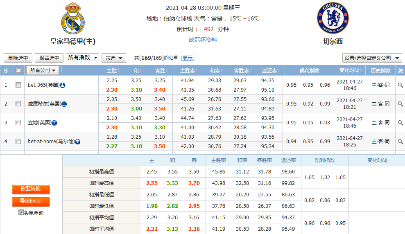The width and height of the screenshot is (405, 234).
Task: Click the 保留选中 button
Action: click(49, 58)
